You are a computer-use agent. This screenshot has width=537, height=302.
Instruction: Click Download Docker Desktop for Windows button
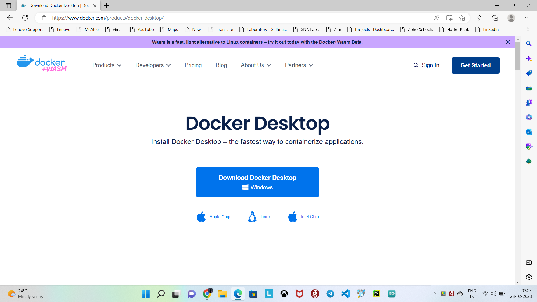[x=257, y=182]
